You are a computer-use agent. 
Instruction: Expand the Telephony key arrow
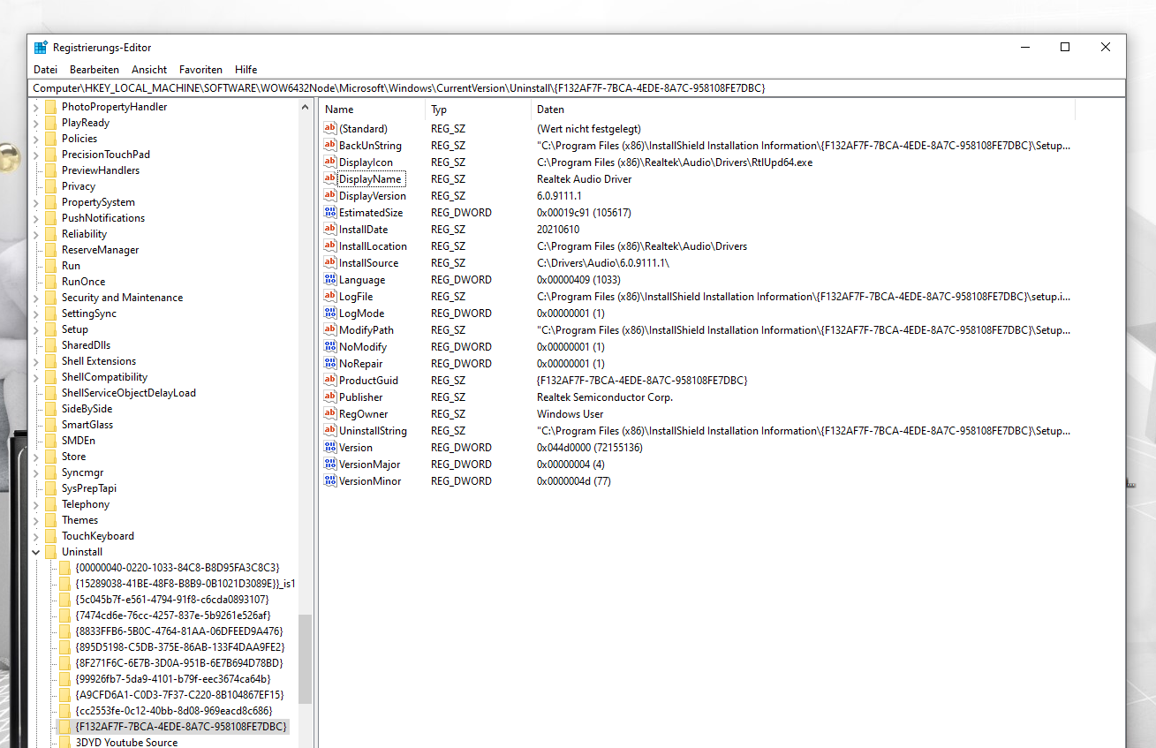pyautogui.click(x=36, y=504)
